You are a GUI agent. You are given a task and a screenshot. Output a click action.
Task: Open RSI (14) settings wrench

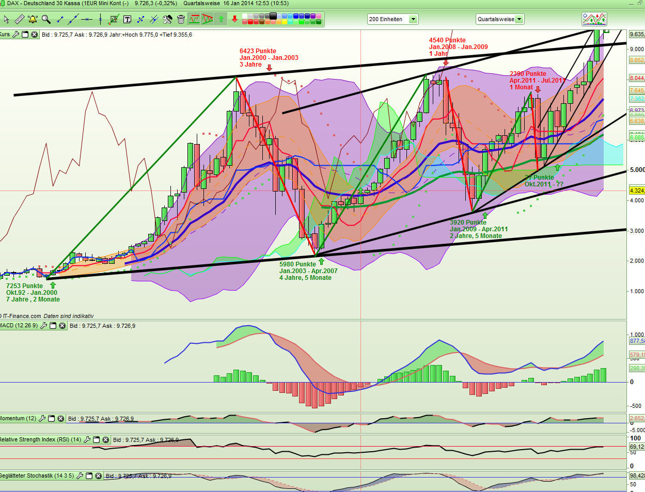pos(87,440)
